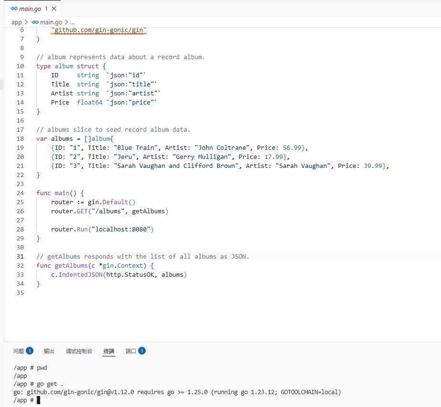Show the 调试控制台 debug console tab
The width and height of the screenshot is (441, 407).
tap(79, 351)
